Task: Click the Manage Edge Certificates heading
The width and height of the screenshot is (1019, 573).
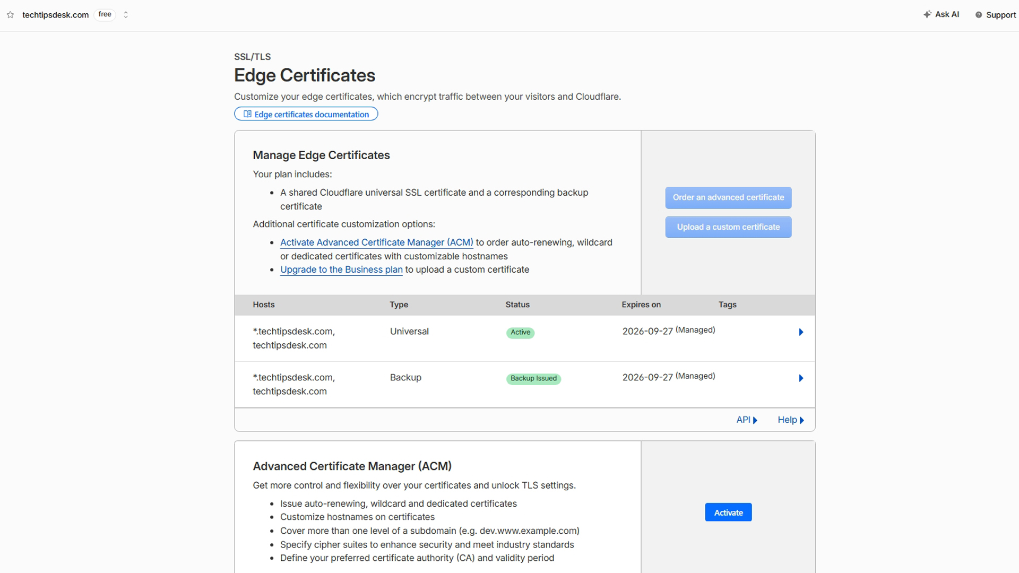Action: coord(321,155)
